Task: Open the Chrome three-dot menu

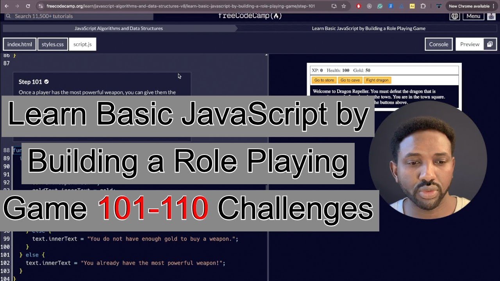Action: tap(494, 6)
